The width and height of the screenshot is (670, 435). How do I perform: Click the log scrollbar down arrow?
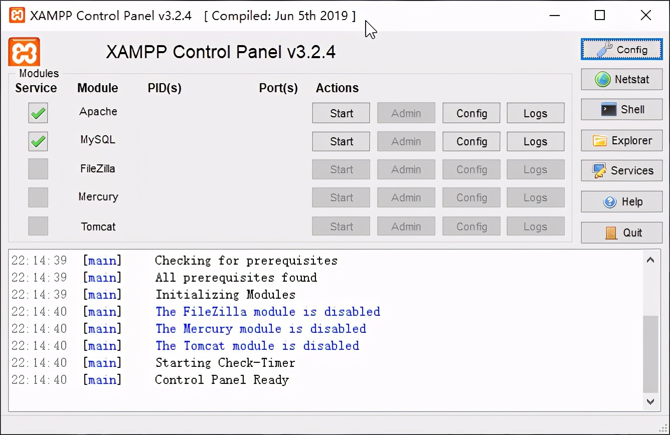[x=650, y=401]
